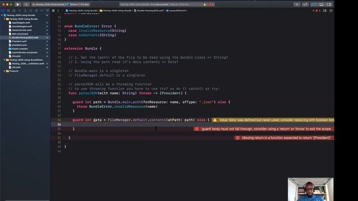Click the Missing return error banner

click(x=284, y=138)
